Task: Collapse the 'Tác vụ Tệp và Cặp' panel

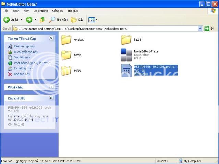Action: 51,39
